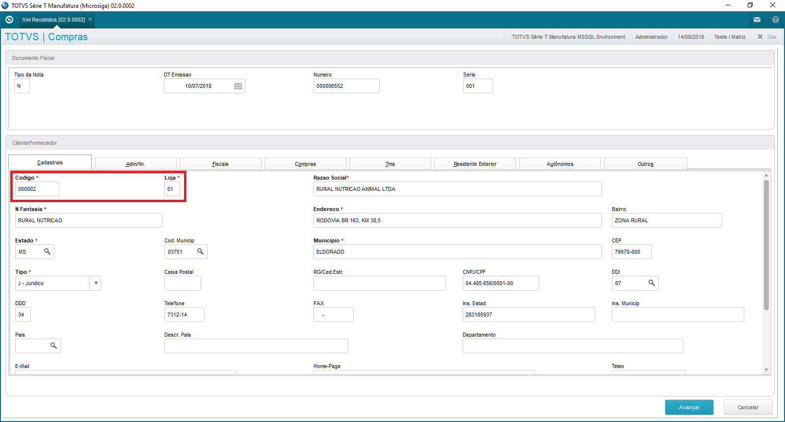Image resolution: width=785 pixels, height=422 pixels.
Task: Click the Pais search magnifier icon
Action: (53, 346)
